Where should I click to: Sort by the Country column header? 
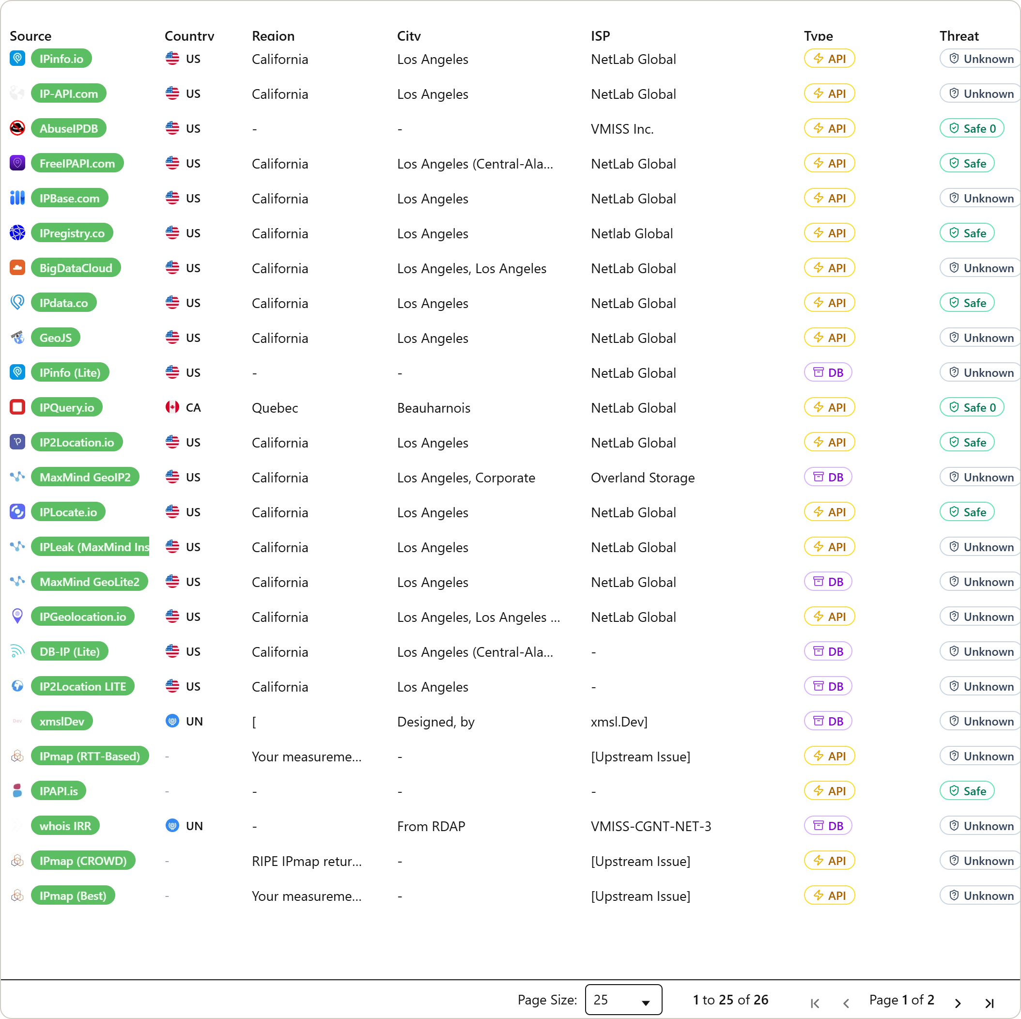189,36
